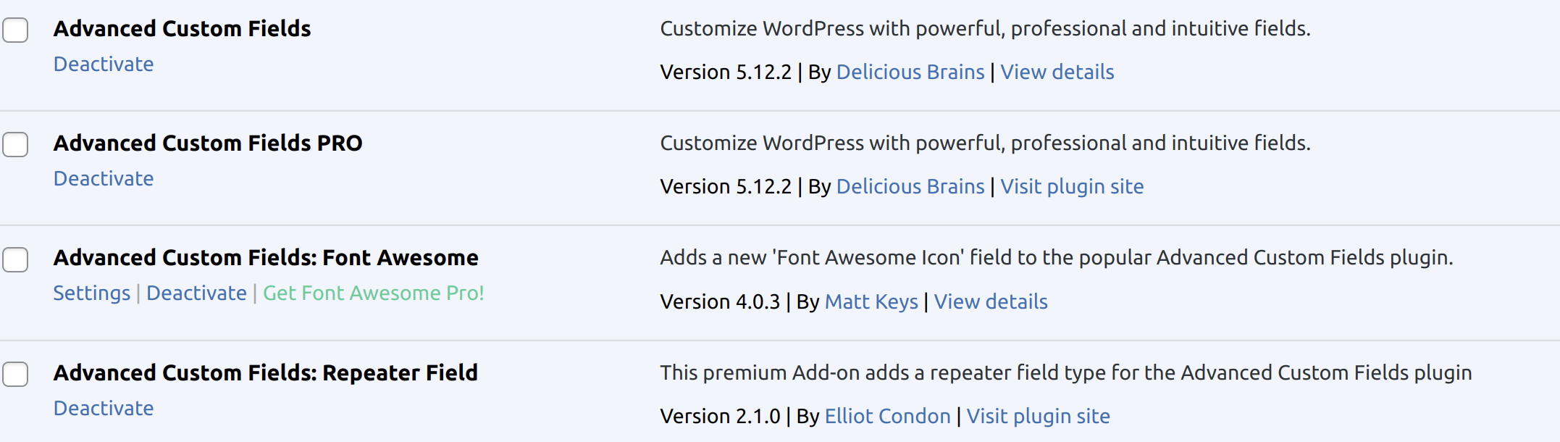The height and width of the screenshot is (442, 1560).
Task: Deactivate the Font Awesome plugin
Action: 196,293
